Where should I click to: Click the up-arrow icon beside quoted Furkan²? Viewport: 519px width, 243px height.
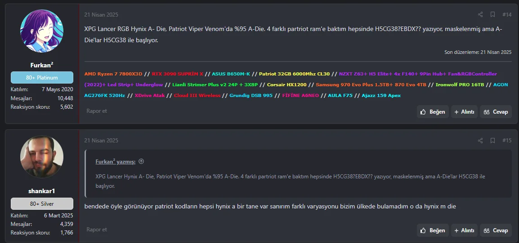[141, 162]
